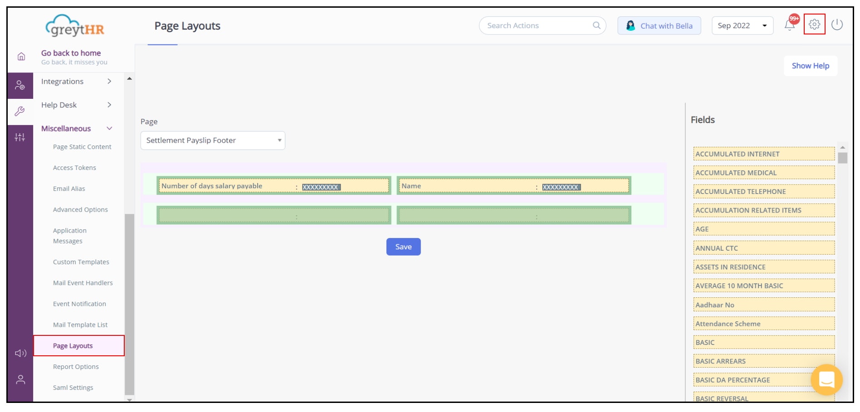
Task: Select the AGE field
Action: tap(764, 229)
